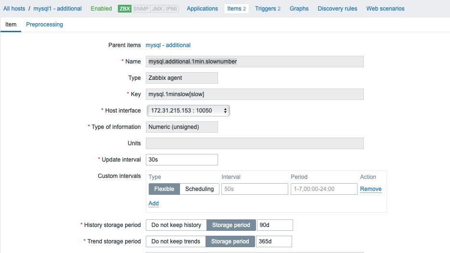Select trend Storage period option

[x=230, y=241]
